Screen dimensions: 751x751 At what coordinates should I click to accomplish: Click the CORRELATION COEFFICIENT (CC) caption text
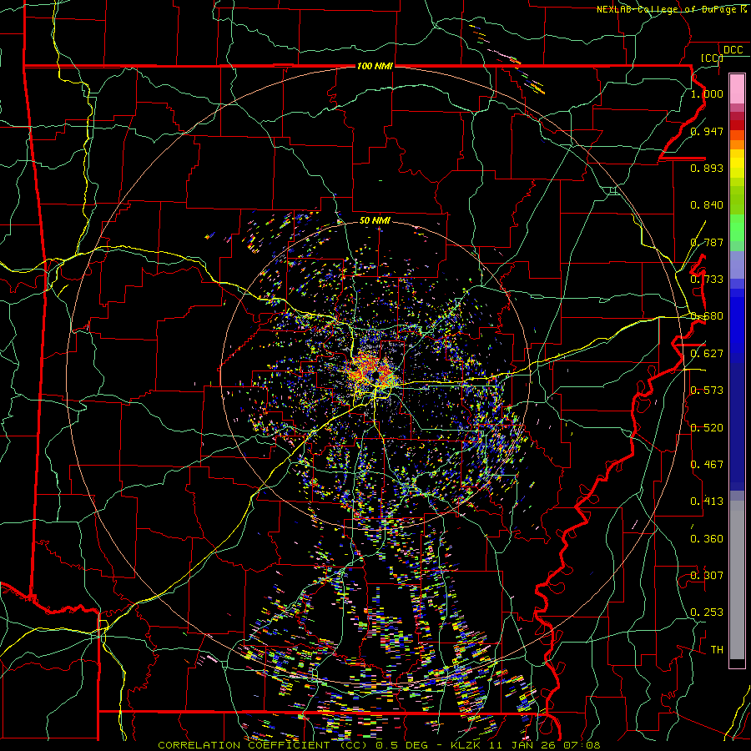coord(263,745)
